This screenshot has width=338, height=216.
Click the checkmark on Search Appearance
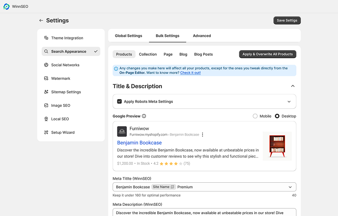tap(96, 51)
